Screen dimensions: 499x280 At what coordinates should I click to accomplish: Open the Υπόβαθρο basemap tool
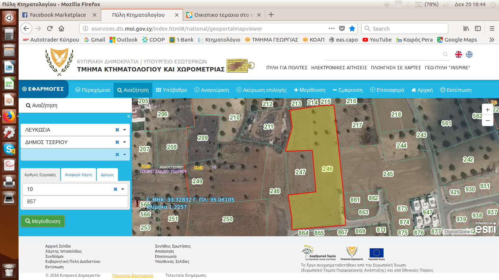coord(171,90)
